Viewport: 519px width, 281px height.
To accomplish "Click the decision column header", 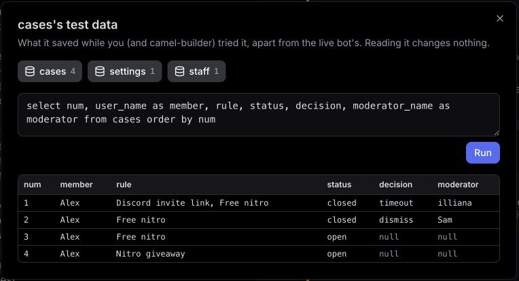I will click(395, 185).
